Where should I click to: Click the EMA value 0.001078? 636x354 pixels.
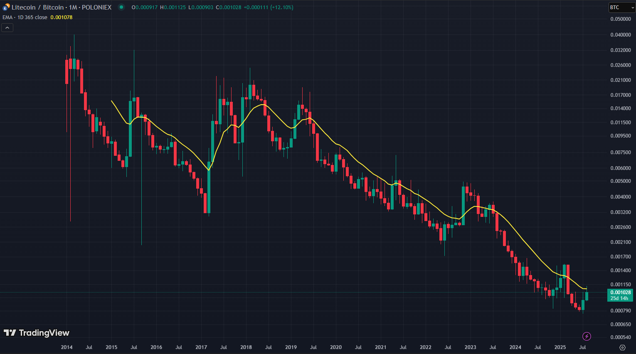pyautogui.click(x=62, y=17)
